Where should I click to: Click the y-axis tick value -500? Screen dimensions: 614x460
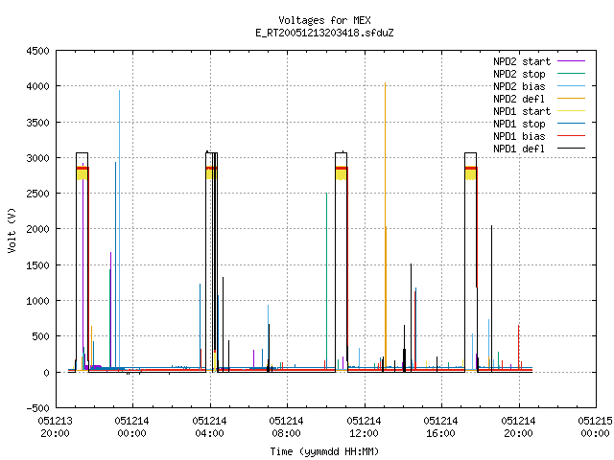coord(37,408)
